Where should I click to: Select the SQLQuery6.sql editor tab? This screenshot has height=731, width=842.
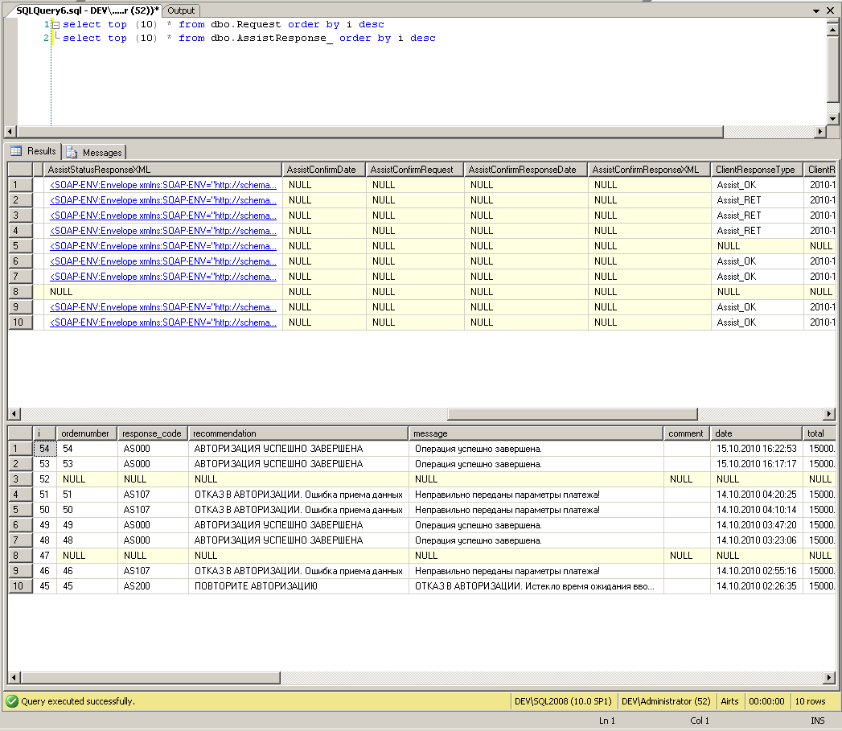click(80, 10)
